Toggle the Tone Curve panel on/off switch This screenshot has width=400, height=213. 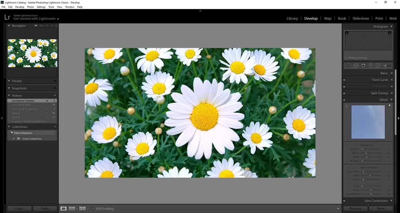(x=344, y=80)
